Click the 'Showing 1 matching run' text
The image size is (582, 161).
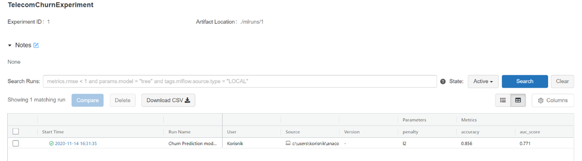[x=36, y=100]
